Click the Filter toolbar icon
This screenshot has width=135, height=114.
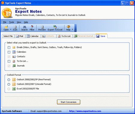[x=32, y=27]
